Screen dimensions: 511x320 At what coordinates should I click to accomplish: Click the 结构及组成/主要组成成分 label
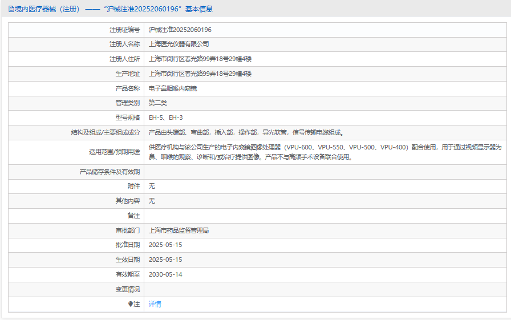click(106, 132)
